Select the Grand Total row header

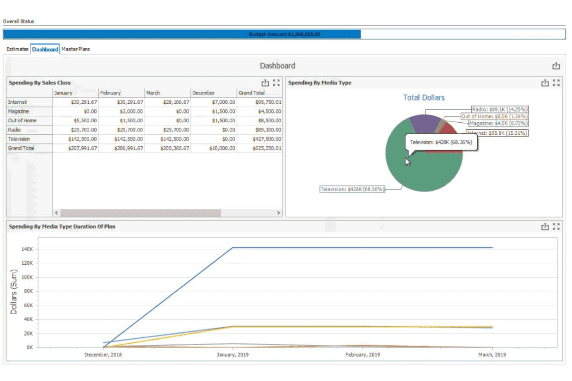coord(29,149)
